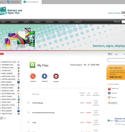Click the My Account person icon
The width and height of the screenshot is (125, 132).
click(109, 88)
